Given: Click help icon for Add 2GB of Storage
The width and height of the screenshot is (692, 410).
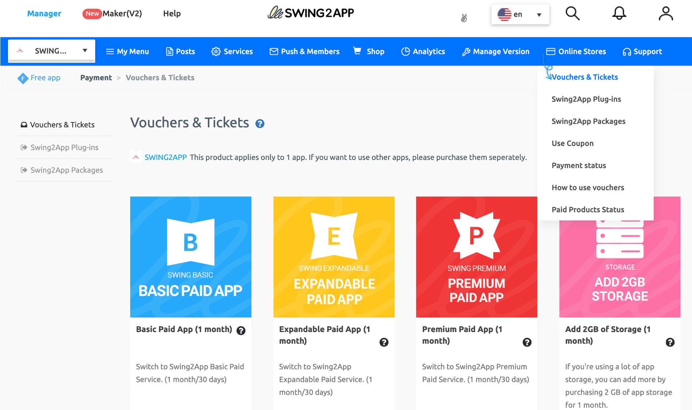Looking at the screenshot, I should pyautogui.click(x=670, y=342).
